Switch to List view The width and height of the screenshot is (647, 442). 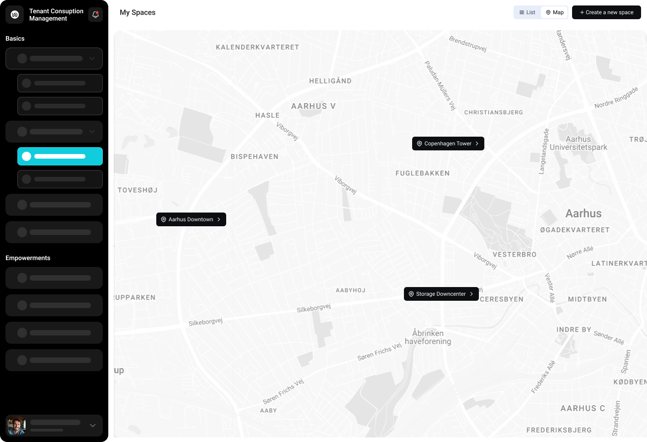(x=527, y=12)
